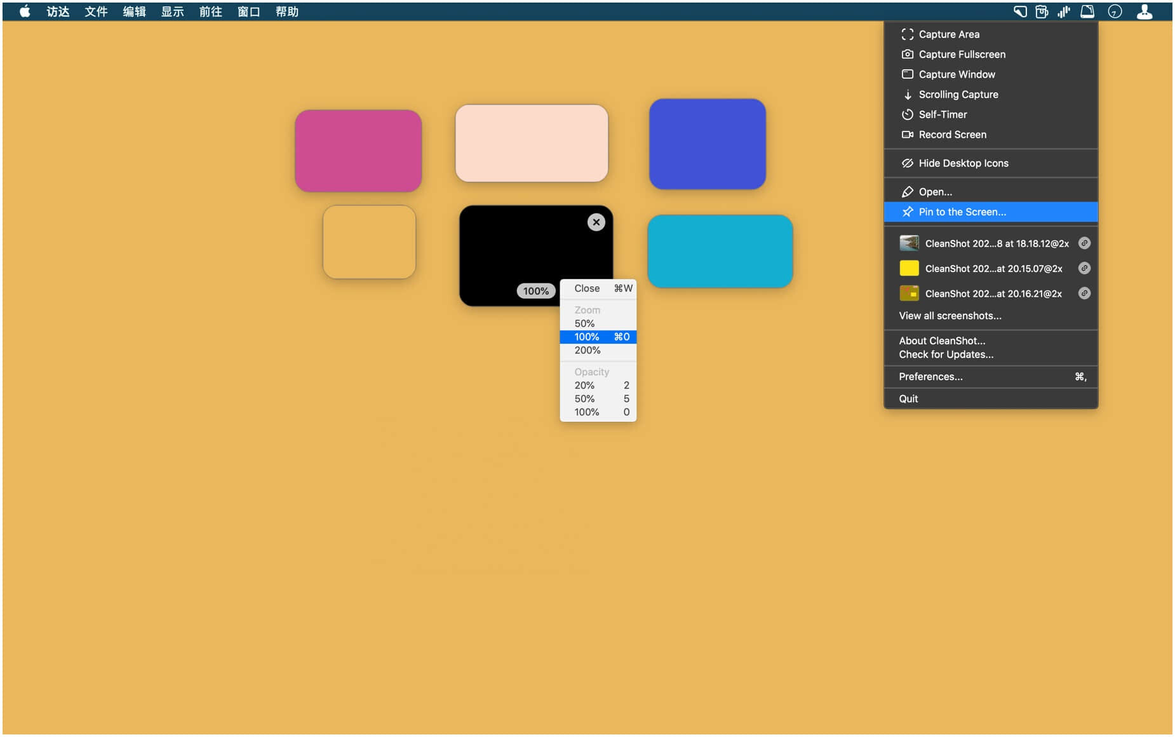Set opacity to 20% in context menu
This screenshot has height=737, width=1175.
tap(585, 385)
